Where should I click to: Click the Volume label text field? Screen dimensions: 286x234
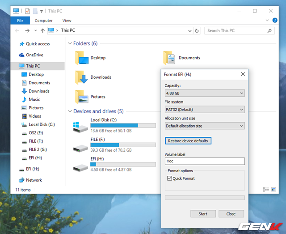tap(205, 162)
